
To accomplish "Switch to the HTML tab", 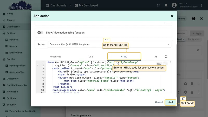I will (x=124, y=57).
